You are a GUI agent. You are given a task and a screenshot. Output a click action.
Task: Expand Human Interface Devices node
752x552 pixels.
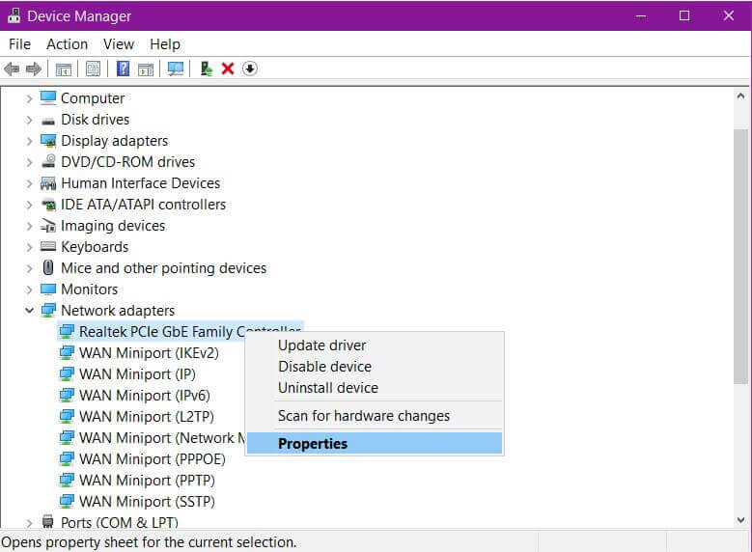coord(29,183)
